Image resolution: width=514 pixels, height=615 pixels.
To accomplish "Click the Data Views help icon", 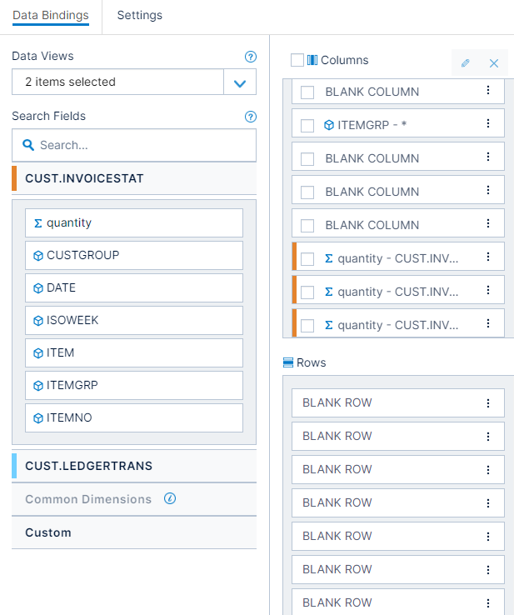I will tap(251, 57).
